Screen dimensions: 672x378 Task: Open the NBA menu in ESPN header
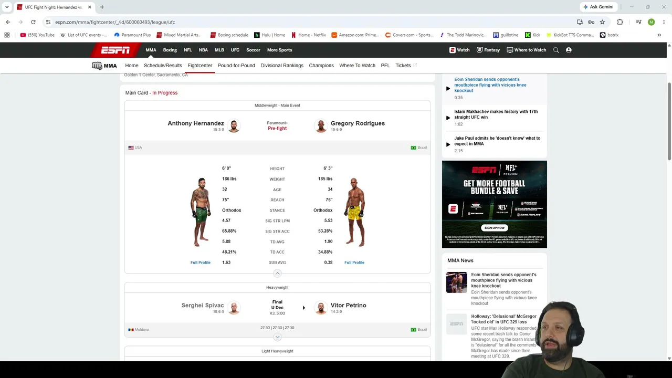203,50
